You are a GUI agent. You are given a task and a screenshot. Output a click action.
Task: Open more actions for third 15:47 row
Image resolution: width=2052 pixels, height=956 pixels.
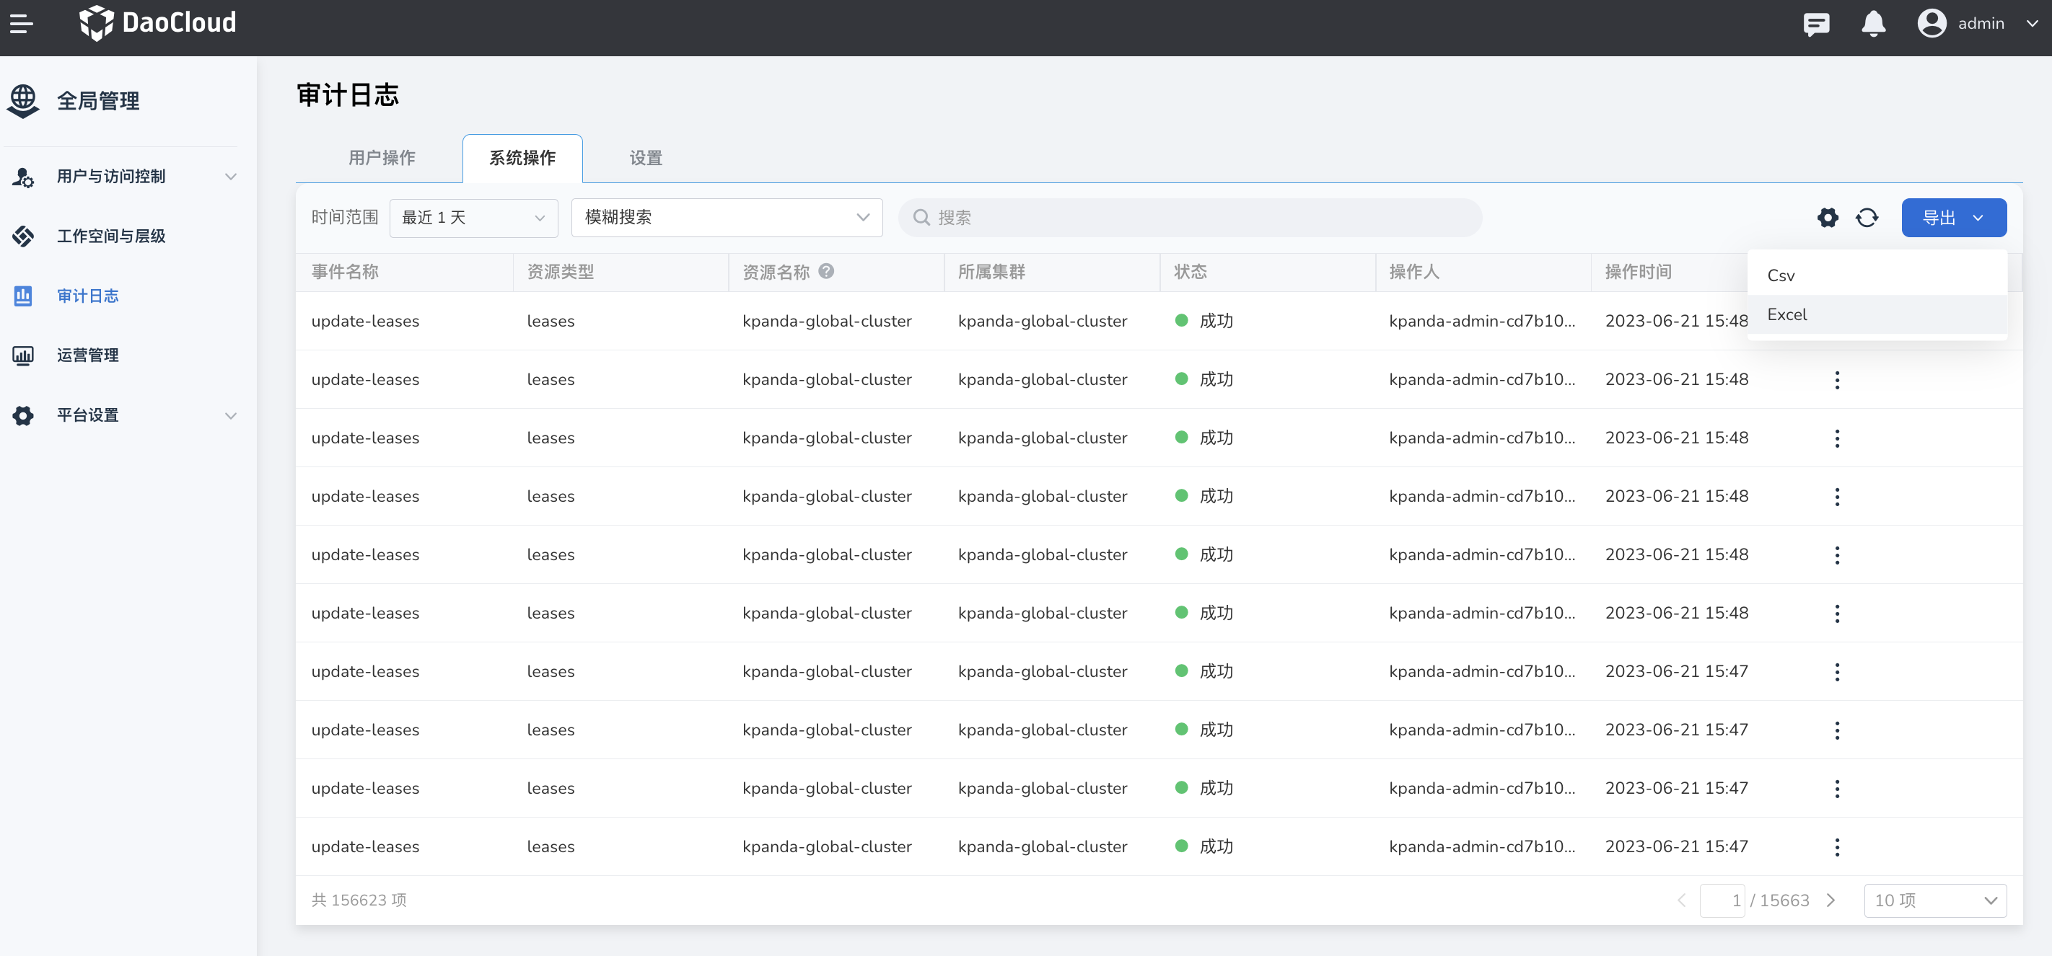tap(1837, 789)
